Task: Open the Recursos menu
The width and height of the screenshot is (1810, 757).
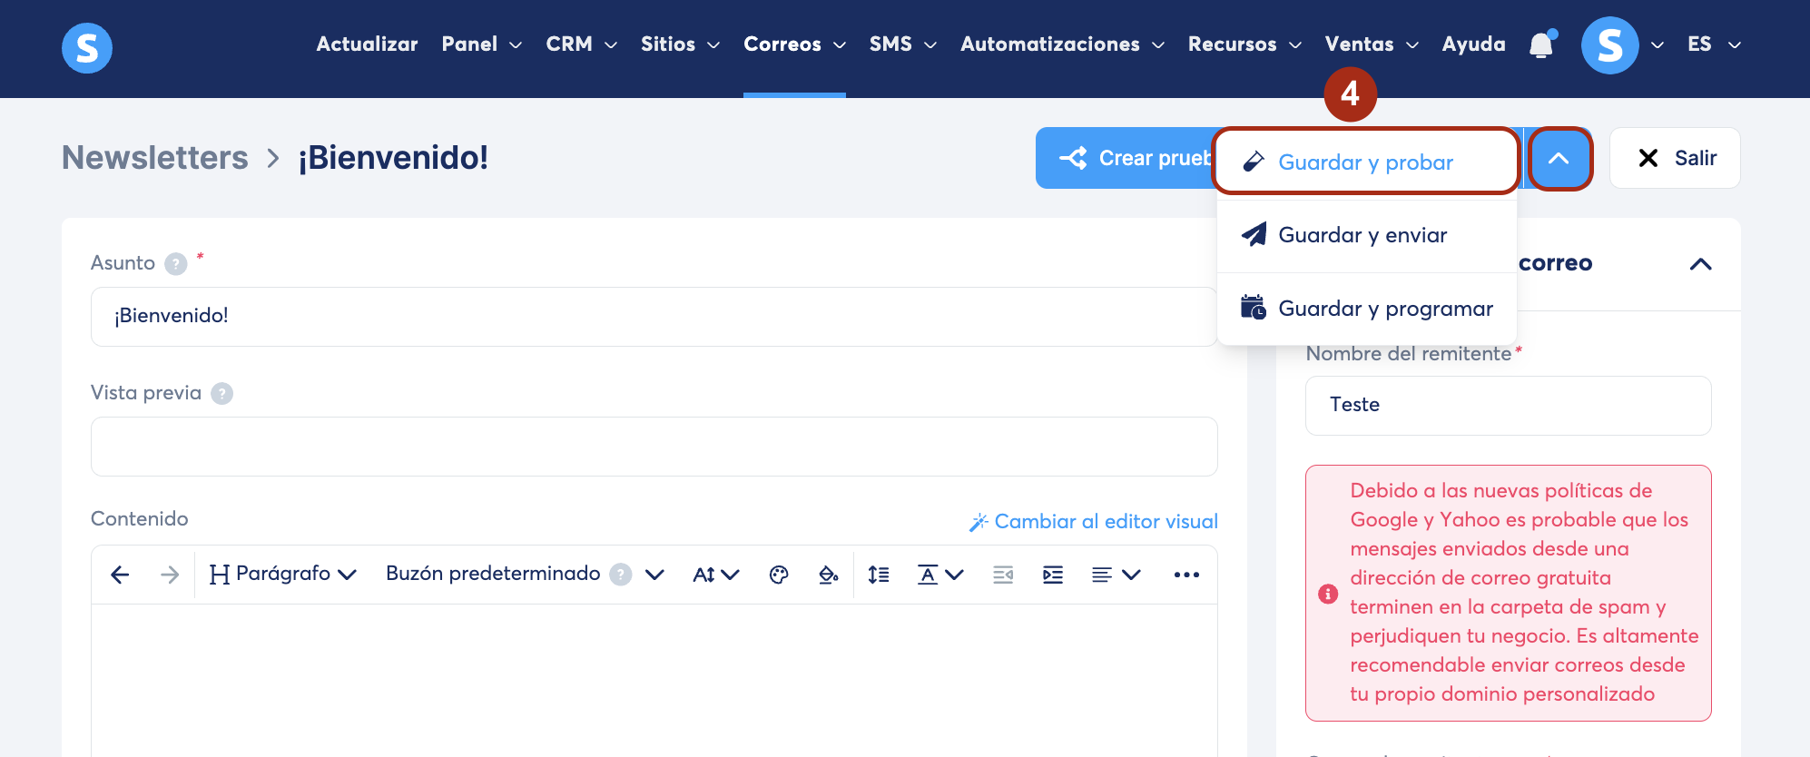Action: click(1245, 44)
